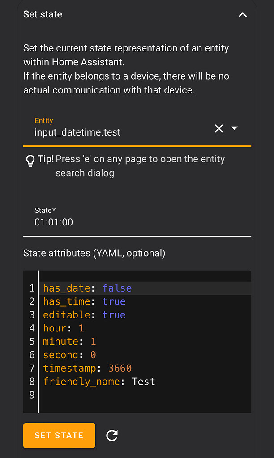Image resolution: width=274 pixels, height=458 pixels.
Task: Click the false value on line 1
Action: pyautogui.click(x=117, y=288)
